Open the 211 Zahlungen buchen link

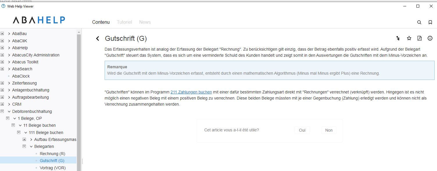[191, 92]
